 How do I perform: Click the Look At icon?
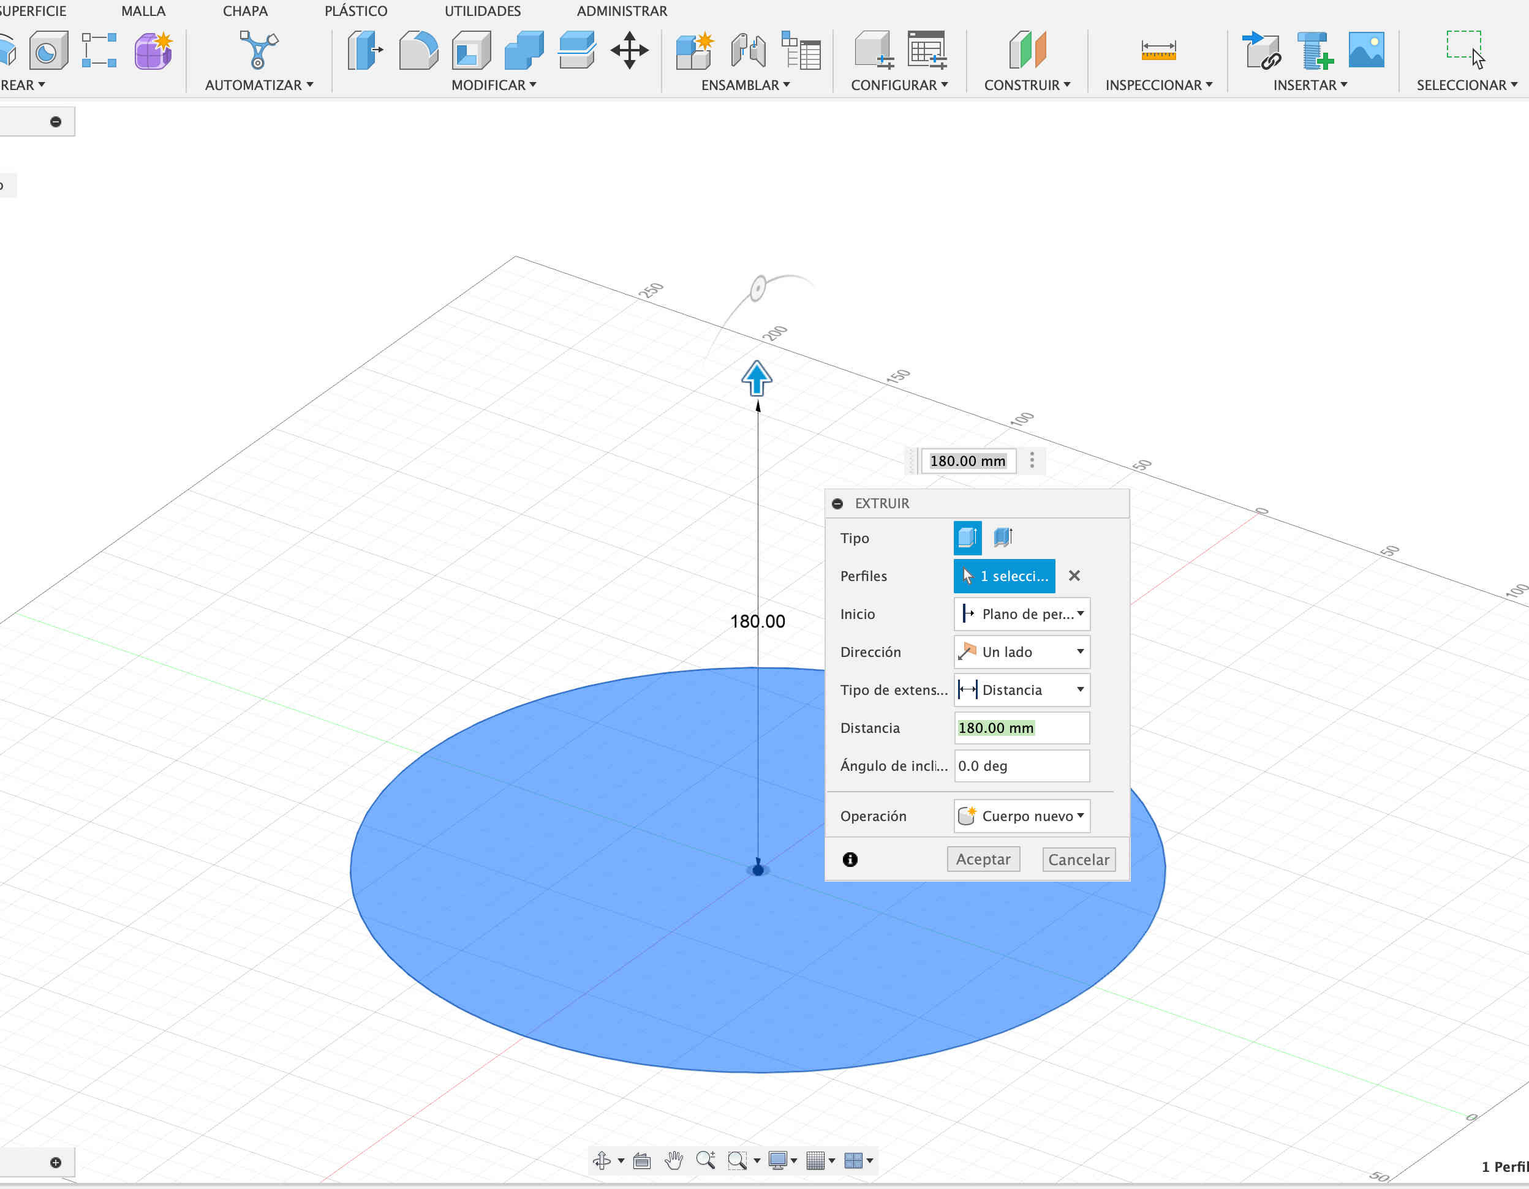pyautogui.click(x=642, y=1161)
